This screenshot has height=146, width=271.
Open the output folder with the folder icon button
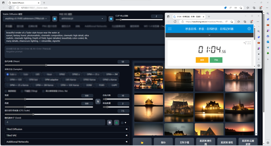pos(142,142)
